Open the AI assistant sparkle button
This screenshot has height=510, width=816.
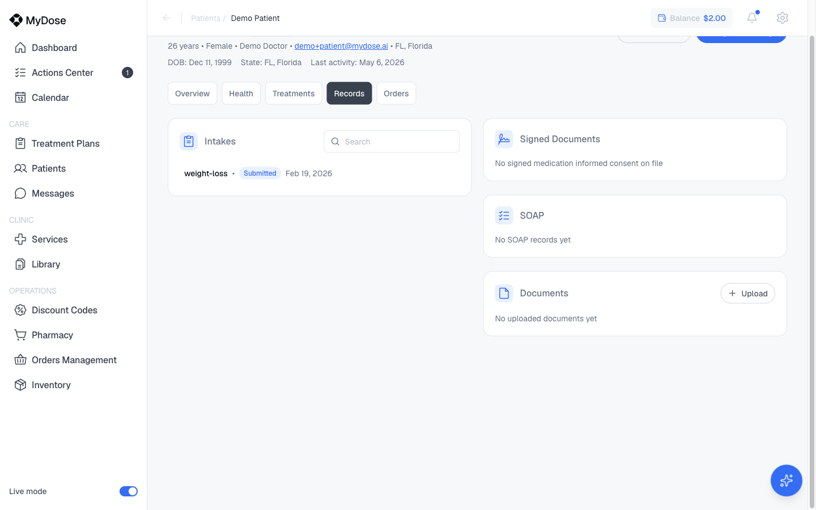pyautogui.click(x=786, y=481)
